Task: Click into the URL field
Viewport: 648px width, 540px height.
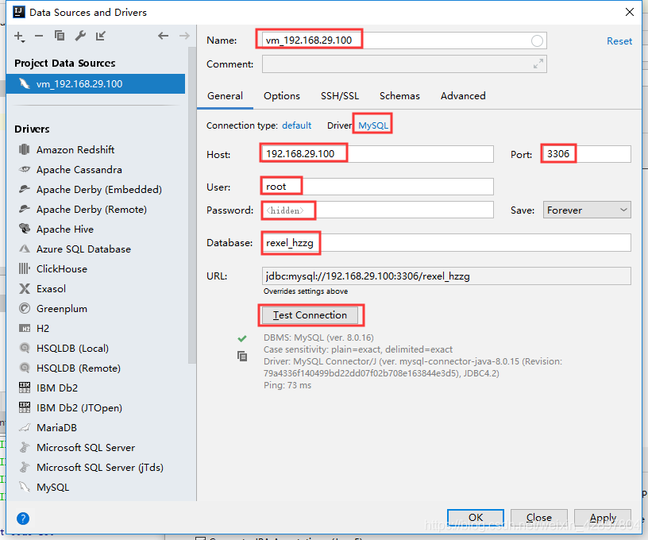Action: tap(446, 276)
